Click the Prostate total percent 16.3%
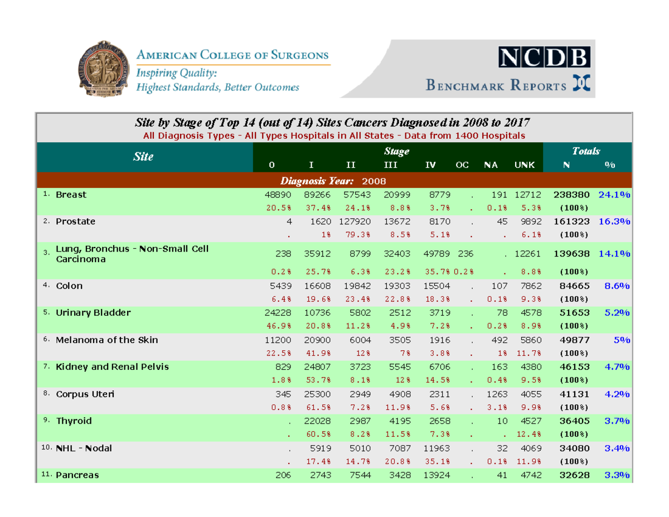 coord(614,221)
